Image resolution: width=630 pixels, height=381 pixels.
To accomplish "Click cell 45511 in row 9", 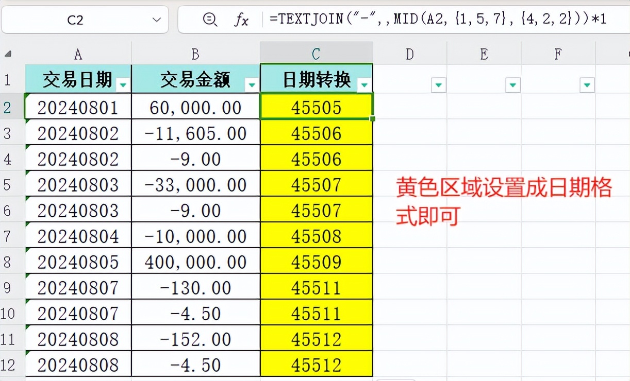I will point(317,287).
